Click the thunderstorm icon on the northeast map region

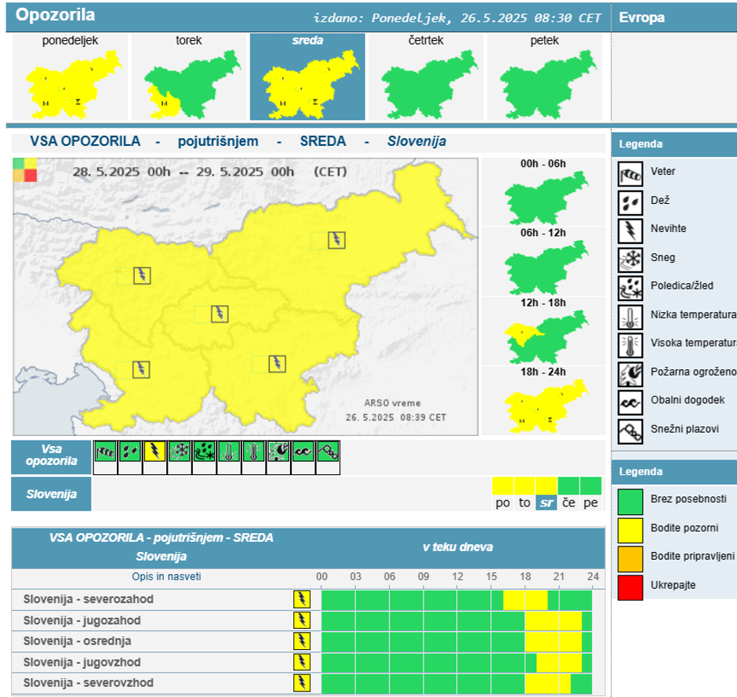click(336, 240)
